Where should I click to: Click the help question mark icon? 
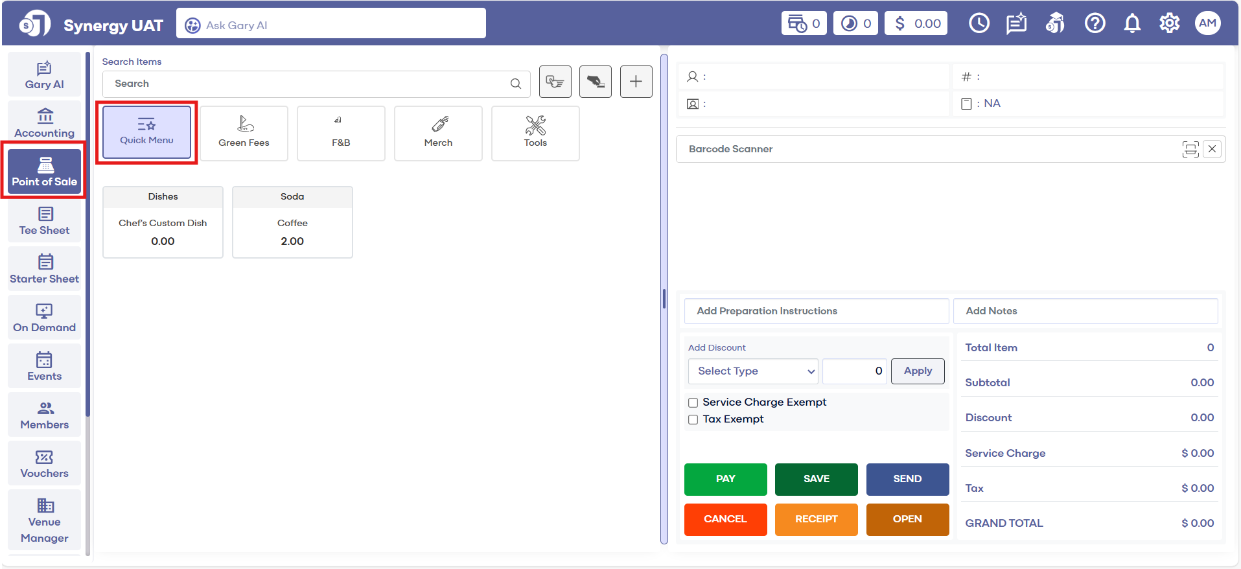coord(1095,24)
